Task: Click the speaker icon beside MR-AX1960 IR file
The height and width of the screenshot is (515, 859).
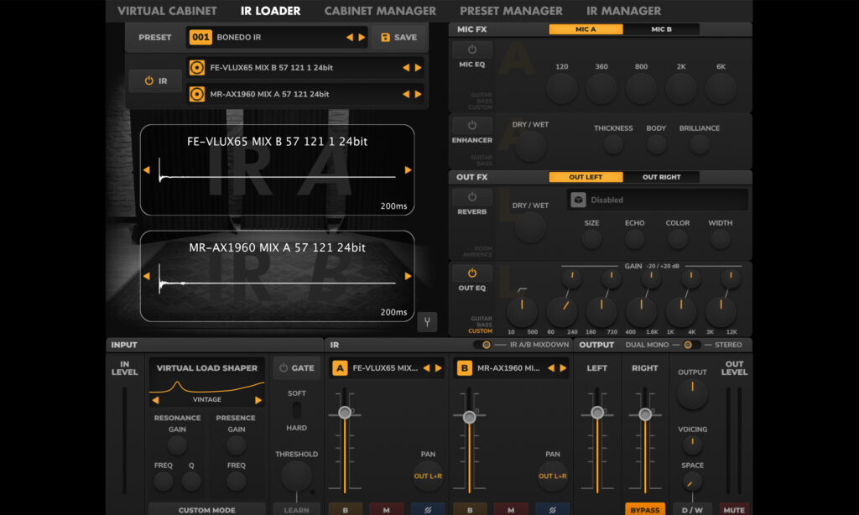Action: 197,94
